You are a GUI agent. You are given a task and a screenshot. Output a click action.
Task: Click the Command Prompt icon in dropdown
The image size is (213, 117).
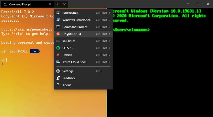pos(58,27)
